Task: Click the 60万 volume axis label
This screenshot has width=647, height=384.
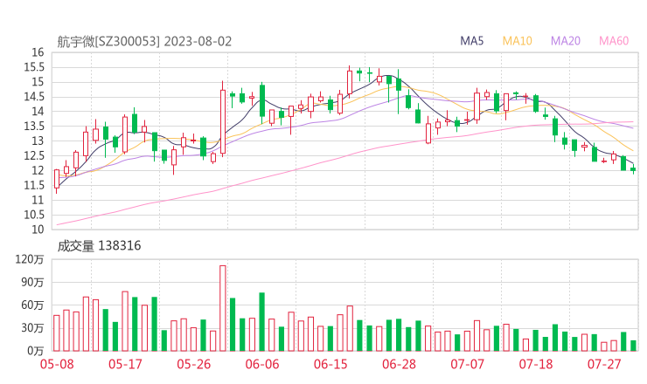Action: 32,305
